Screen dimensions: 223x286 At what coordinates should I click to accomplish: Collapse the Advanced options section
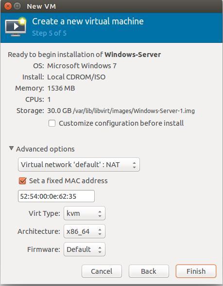pos(11,149)
